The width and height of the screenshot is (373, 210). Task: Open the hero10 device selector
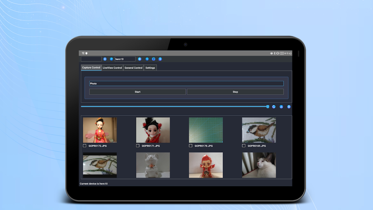click(125, 59)
